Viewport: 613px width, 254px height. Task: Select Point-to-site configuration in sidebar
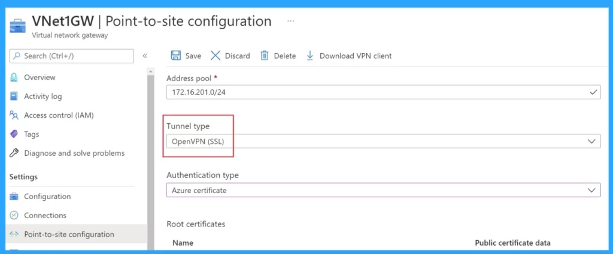pos(76,234)
